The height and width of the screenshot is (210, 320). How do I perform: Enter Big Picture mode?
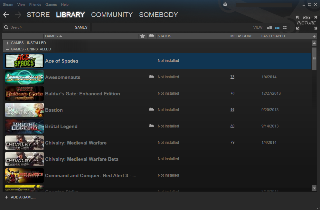pos(306,22)
